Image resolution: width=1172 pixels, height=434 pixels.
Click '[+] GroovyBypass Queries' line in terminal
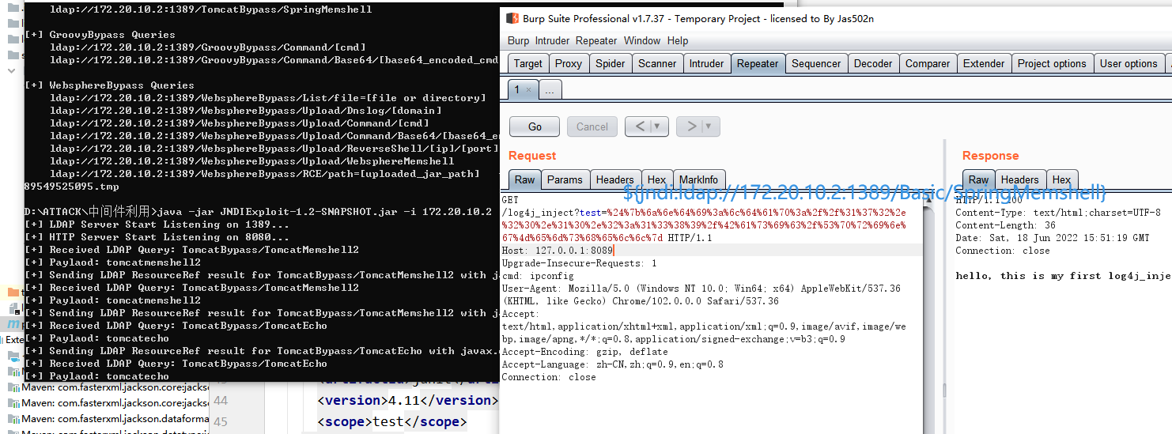tap(100, 35)
